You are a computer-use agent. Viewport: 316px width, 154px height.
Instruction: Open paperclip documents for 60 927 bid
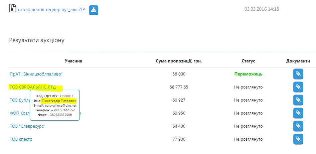point(298,100)
